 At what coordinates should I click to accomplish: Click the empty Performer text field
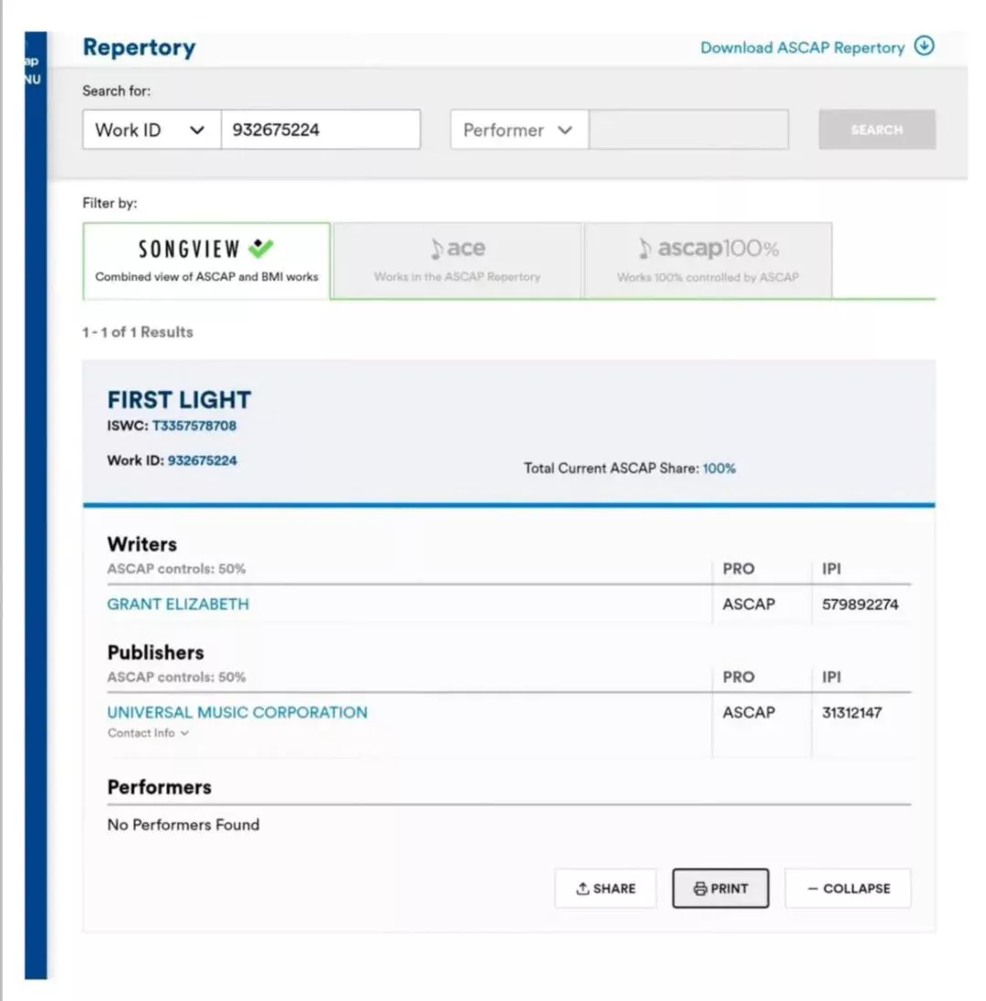(x=688, y=130)
